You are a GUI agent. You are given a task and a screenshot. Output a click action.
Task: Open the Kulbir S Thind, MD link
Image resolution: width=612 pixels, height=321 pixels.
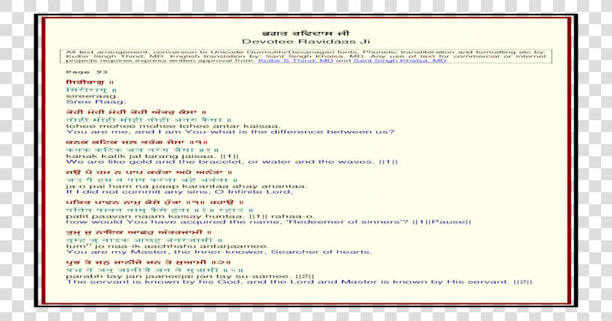(x=296, y=60)
